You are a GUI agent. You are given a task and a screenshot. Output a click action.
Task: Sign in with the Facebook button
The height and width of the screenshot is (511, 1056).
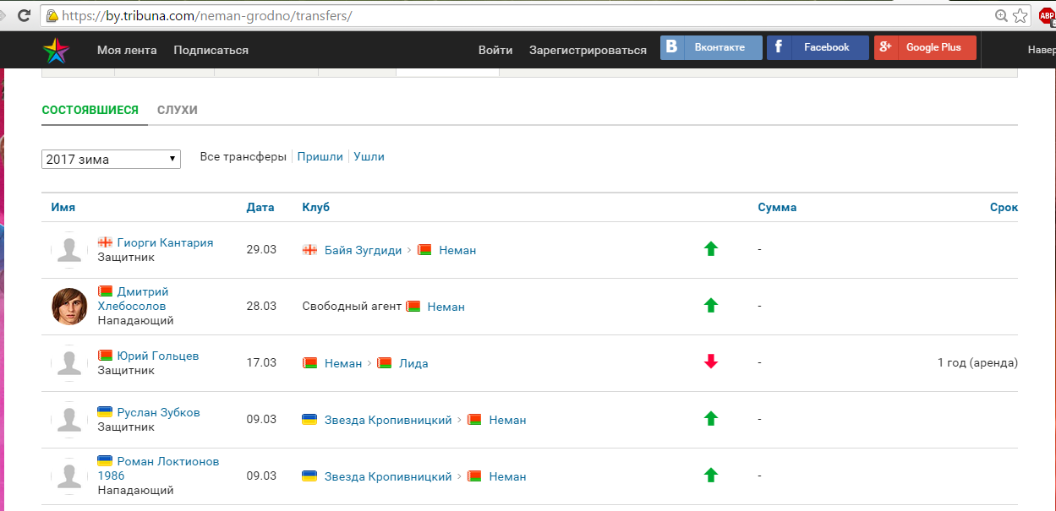coord(818,47)
